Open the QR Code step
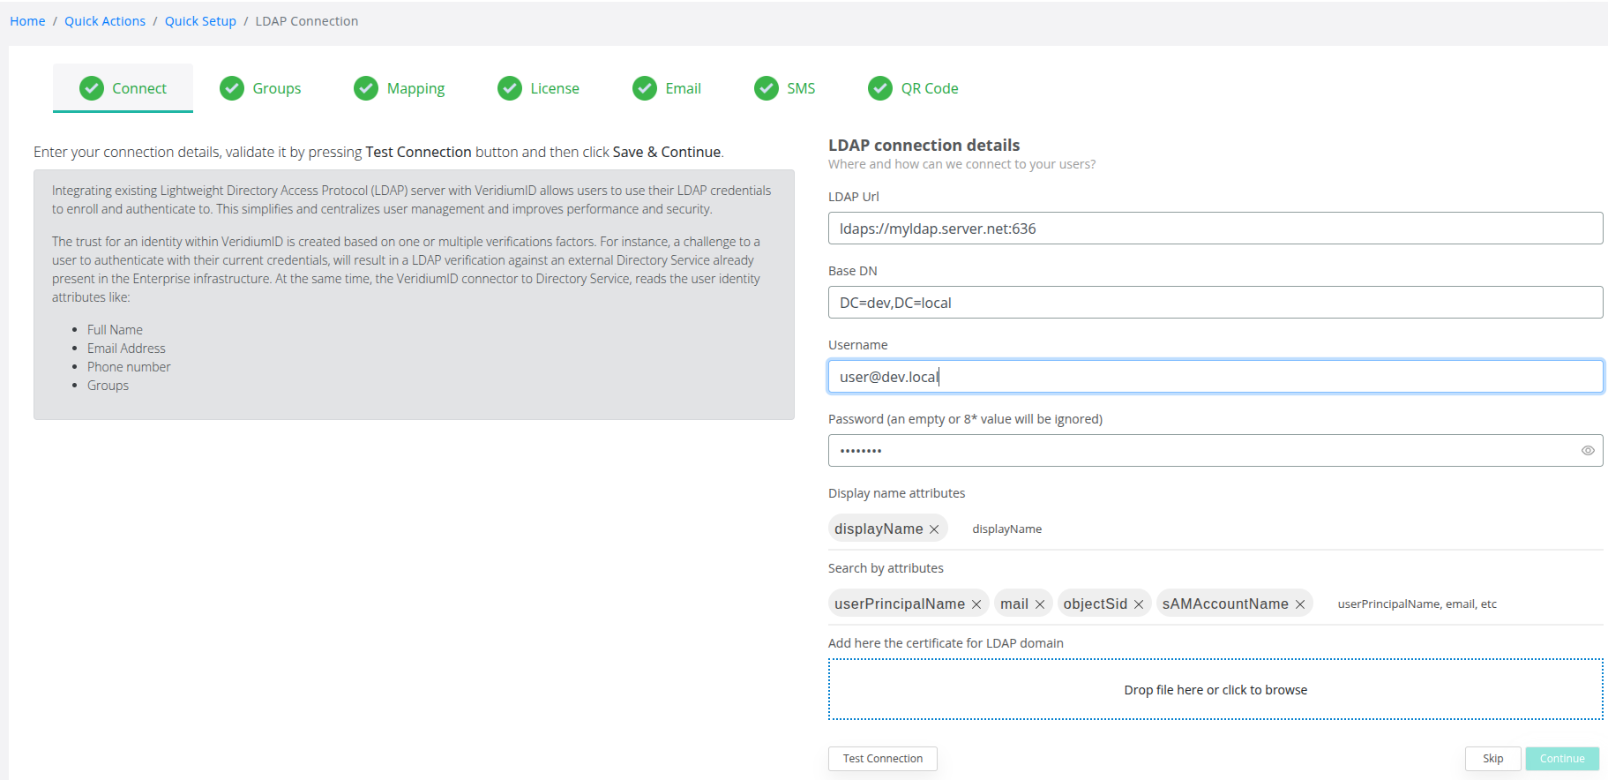Screen dimensions: 1608x780 (x=913, y=88)
